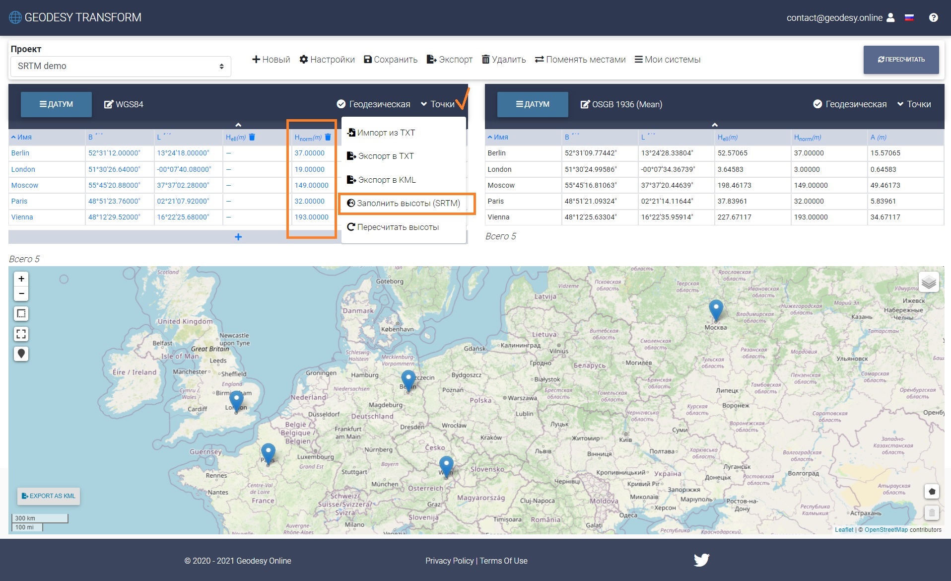
Task: Click the map location marker tool
Action: (x=21, y=354)
